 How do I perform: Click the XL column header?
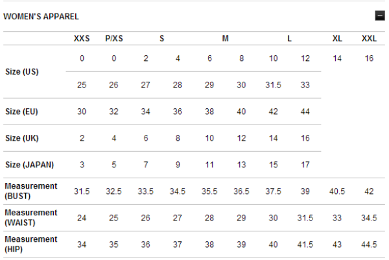[337, 38]
